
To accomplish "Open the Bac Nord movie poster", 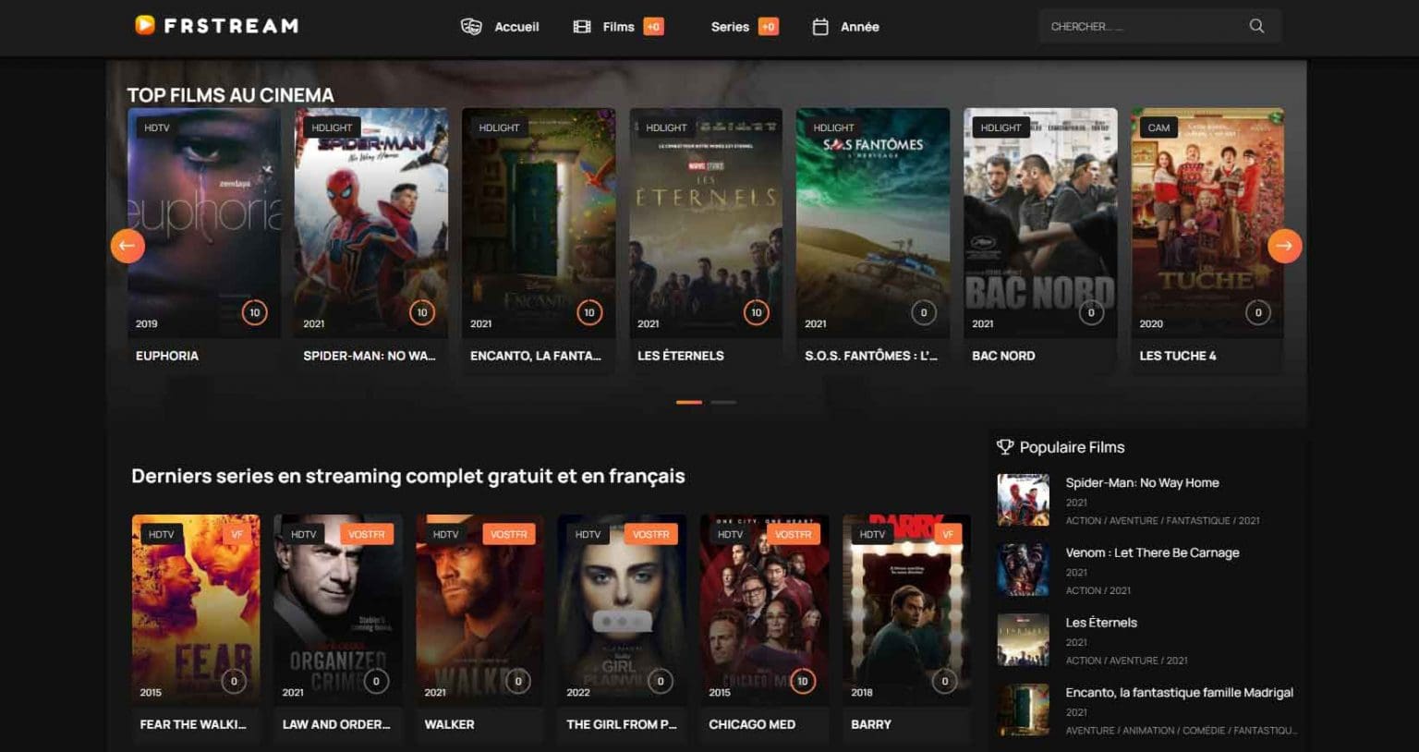I will 1040,222.
